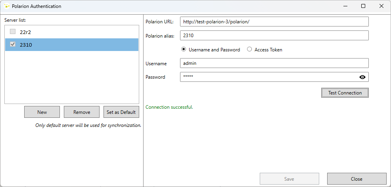Image resolution: width=391 pixels, height=187 pixels.
Task: Focus the Polarion URL input field
Action: point(274,22)
